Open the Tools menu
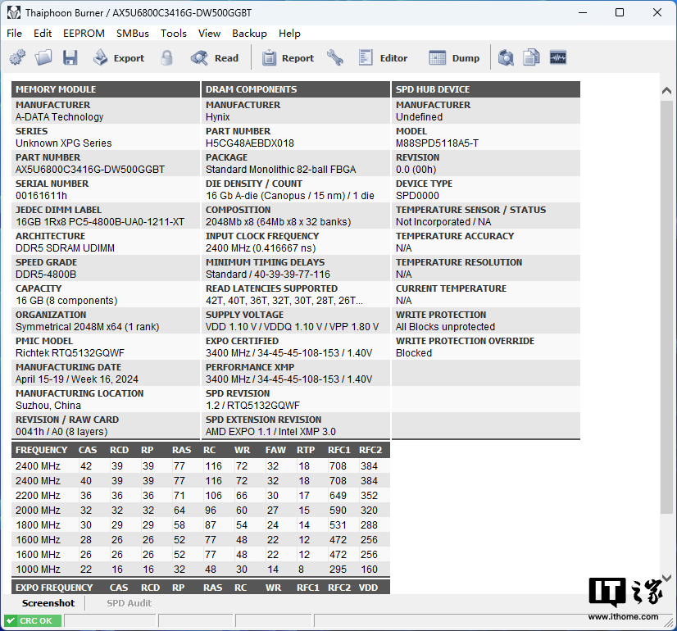 click(x=174, y=34)
